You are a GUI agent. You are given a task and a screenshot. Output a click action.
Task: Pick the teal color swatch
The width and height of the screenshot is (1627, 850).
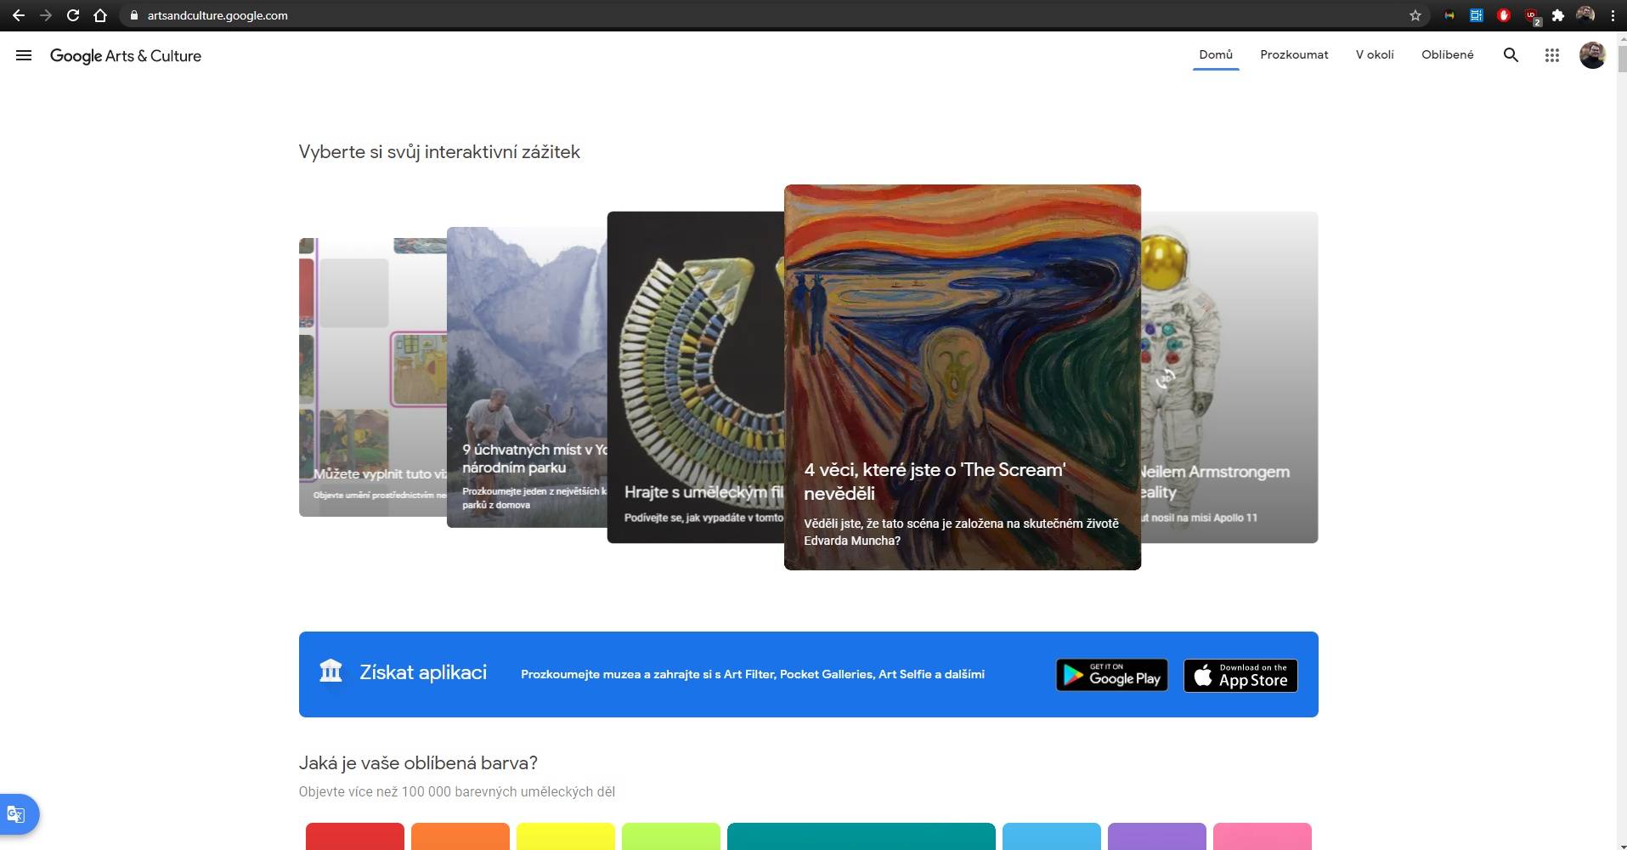coord(861,836)
